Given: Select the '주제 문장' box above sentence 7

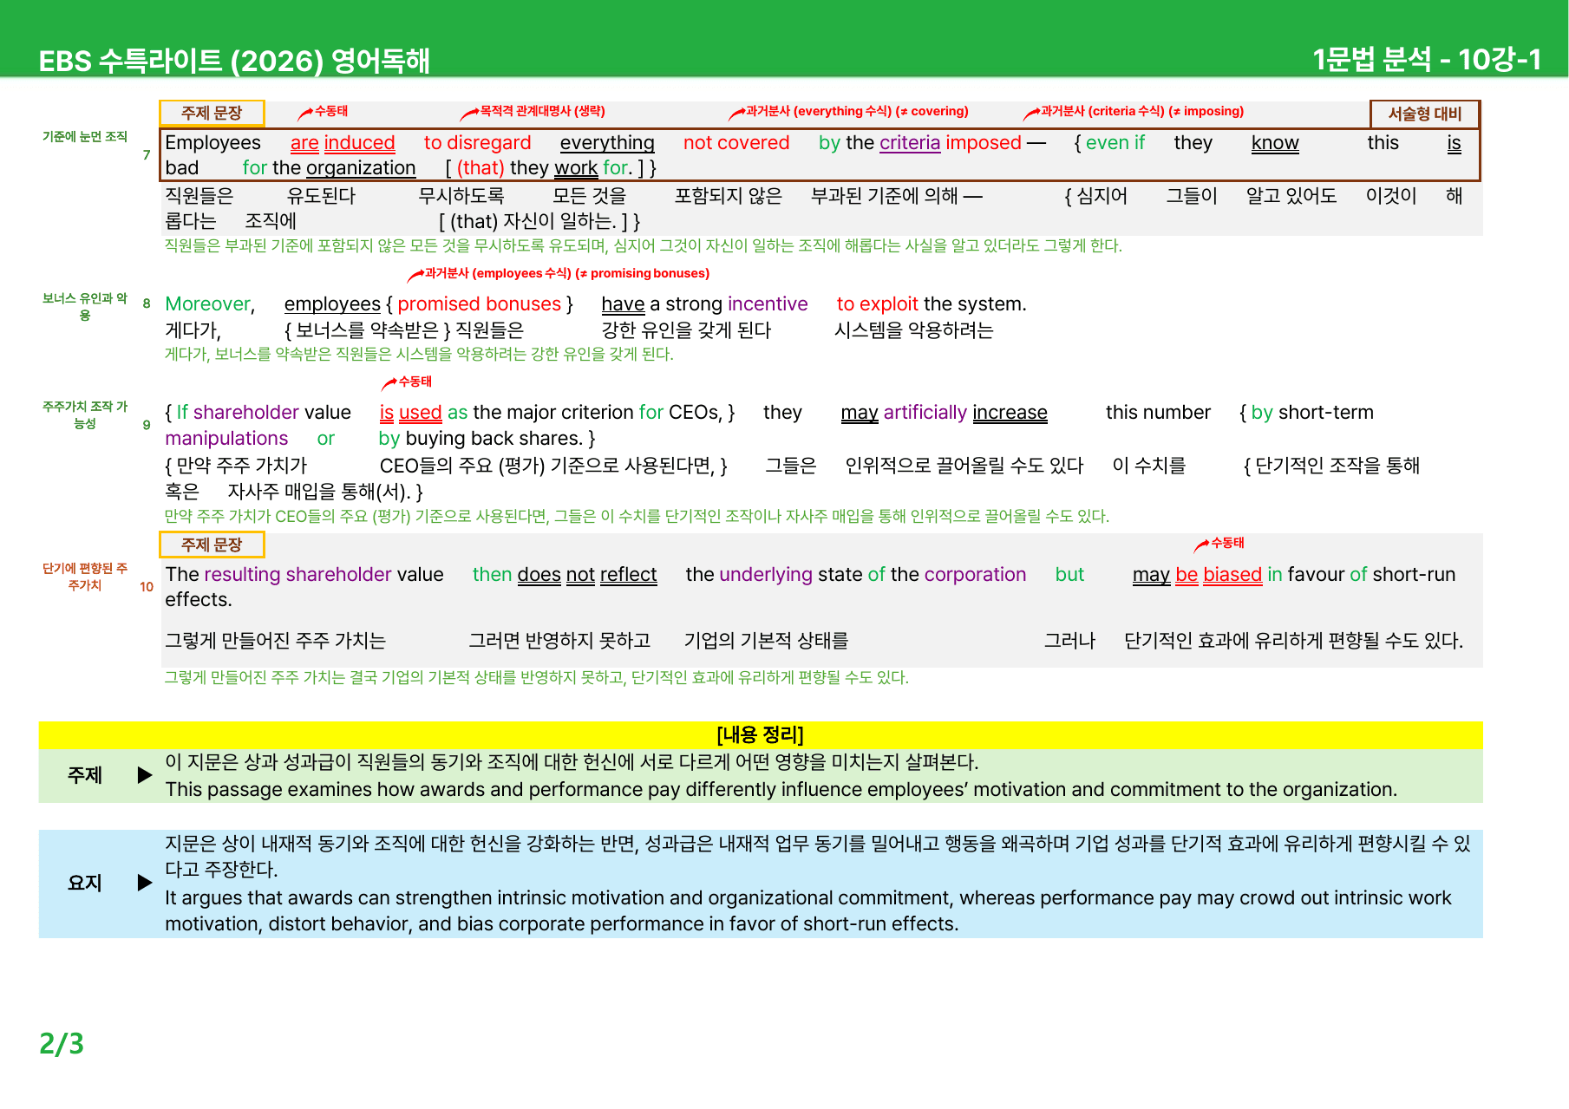Looking at the screenshot, I should (212, 113).
